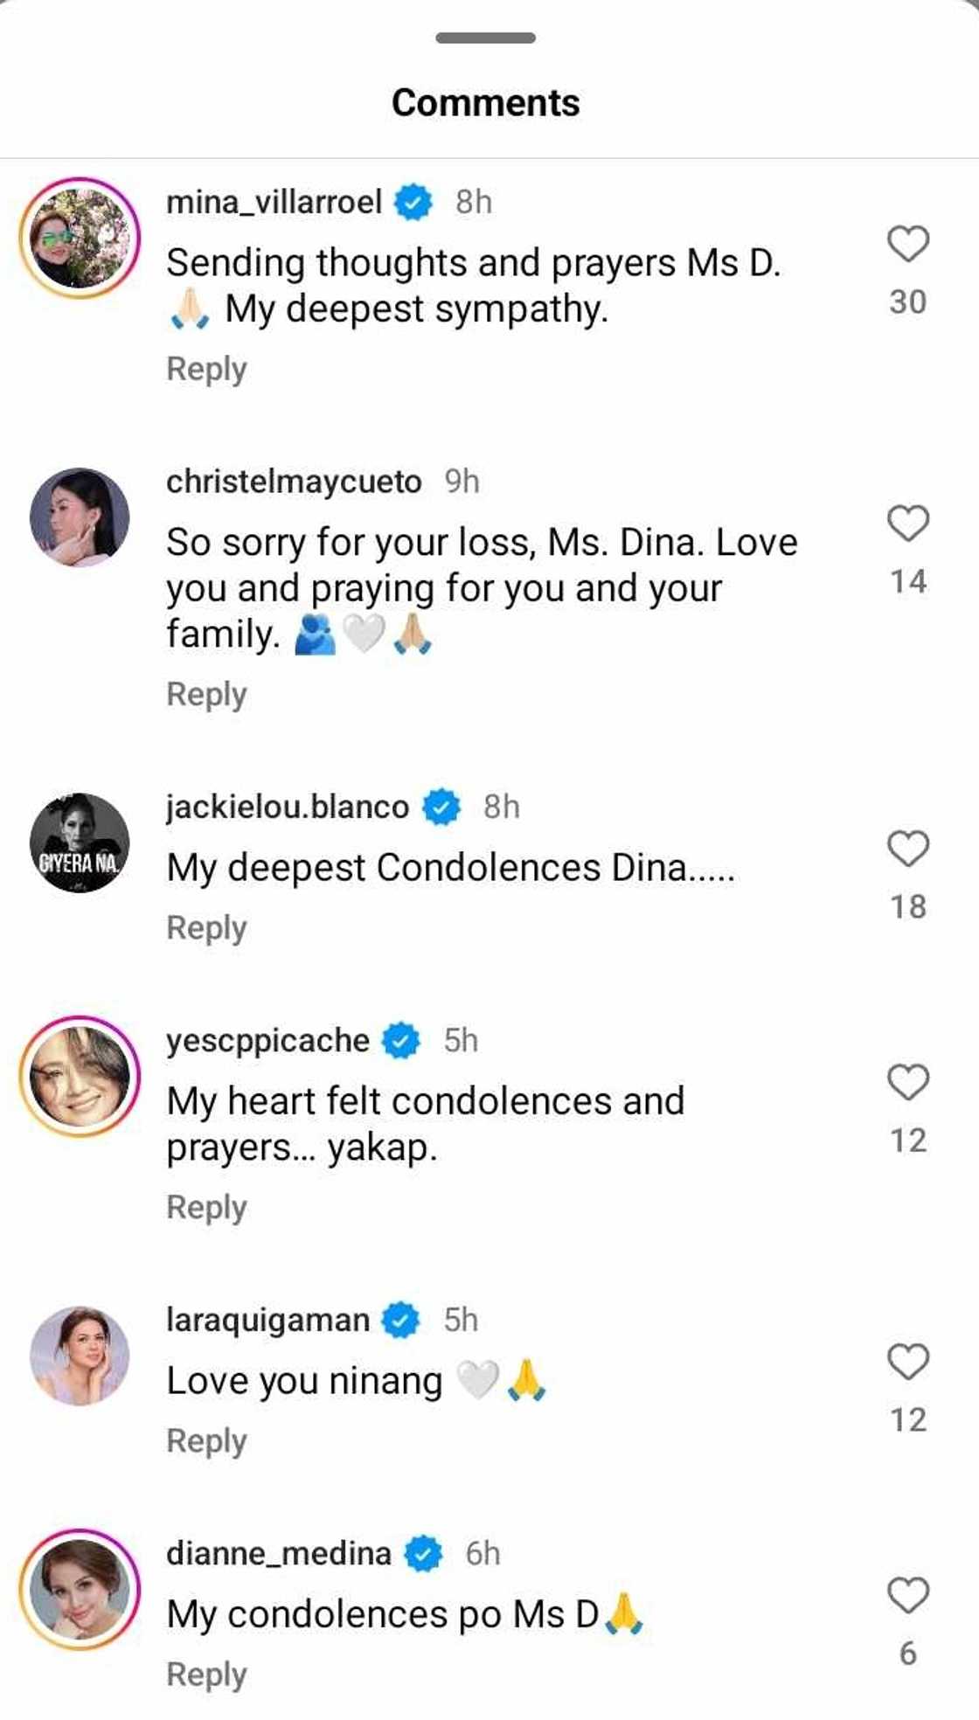Open mina_villarroel's profile picture
Image resolution: width=979 pixels, height=1720 pixels.
click(80, 238)
